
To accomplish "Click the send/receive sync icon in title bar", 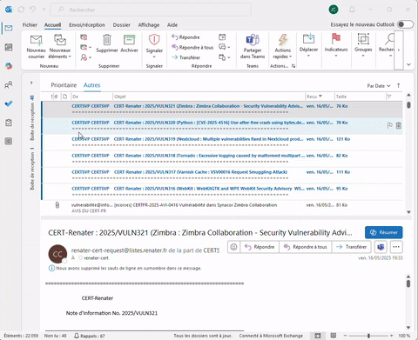I will coord(21,10).
